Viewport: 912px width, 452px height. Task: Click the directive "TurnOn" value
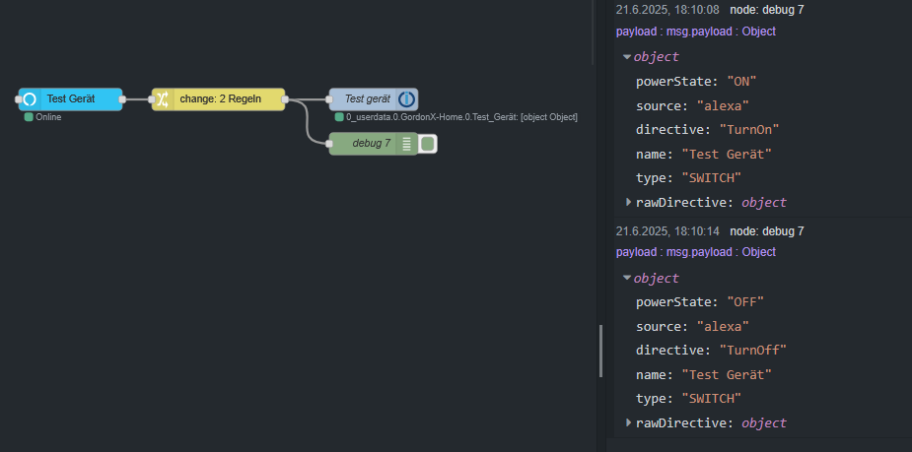click(x=753, y=129)
